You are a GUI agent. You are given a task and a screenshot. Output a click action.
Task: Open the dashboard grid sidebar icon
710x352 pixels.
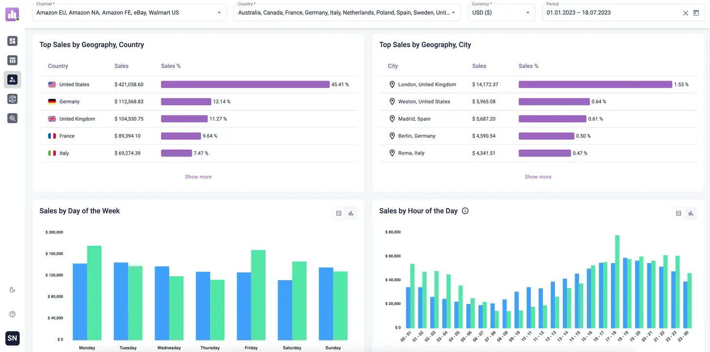click(12, 41)
